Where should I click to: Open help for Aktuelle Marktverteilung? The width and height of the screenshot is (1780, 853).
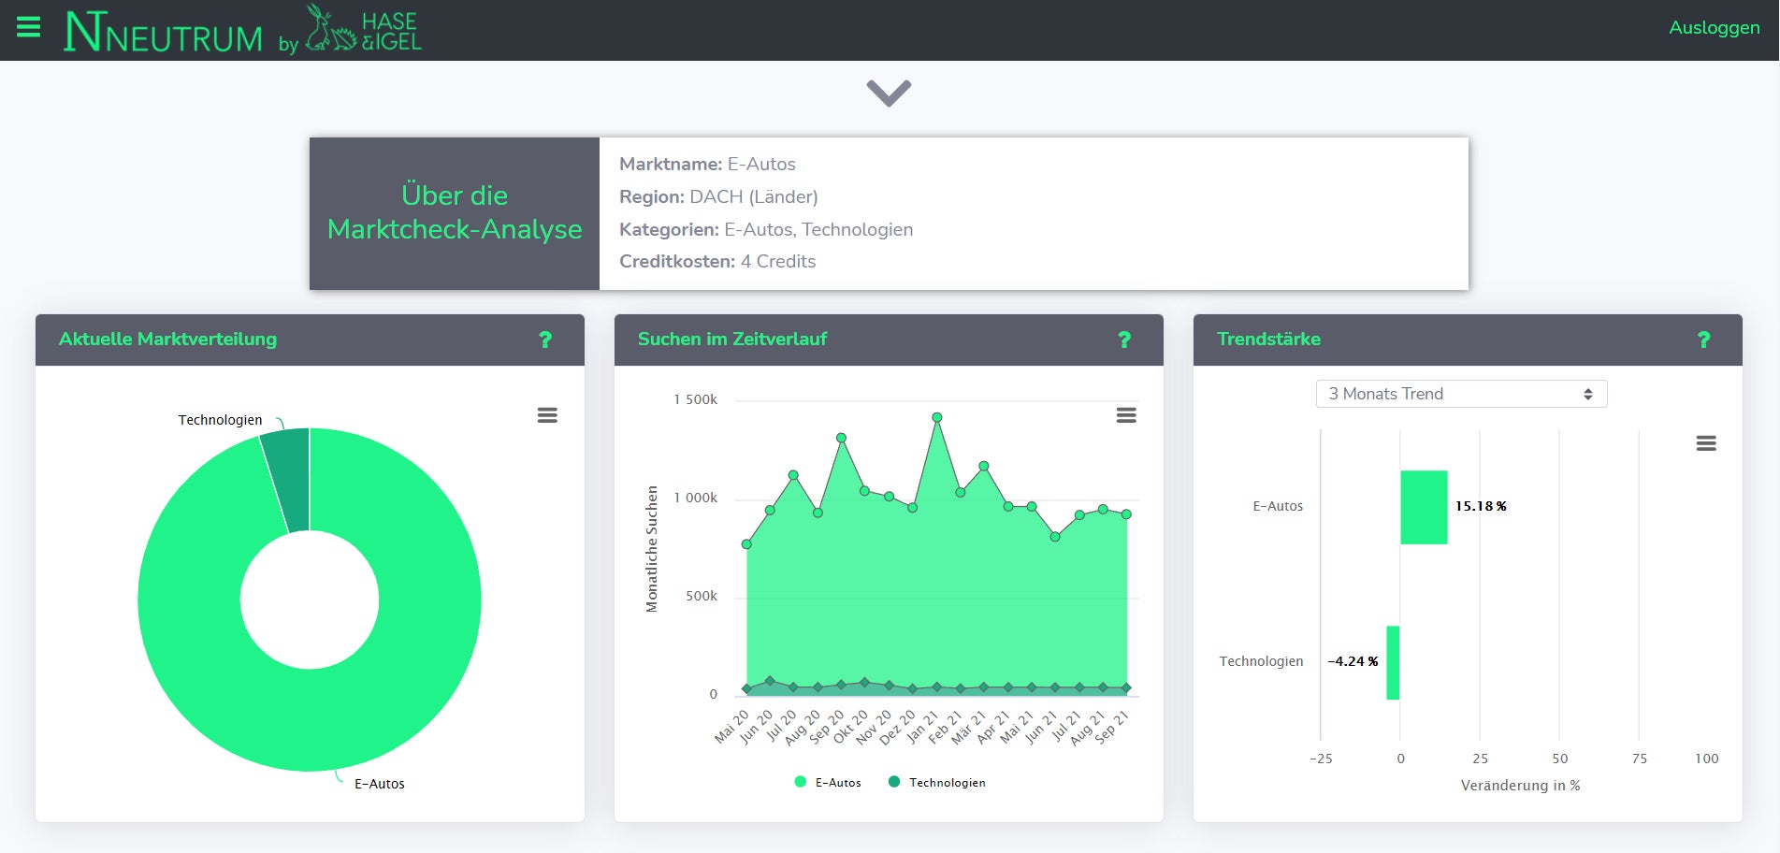[545, 340]
